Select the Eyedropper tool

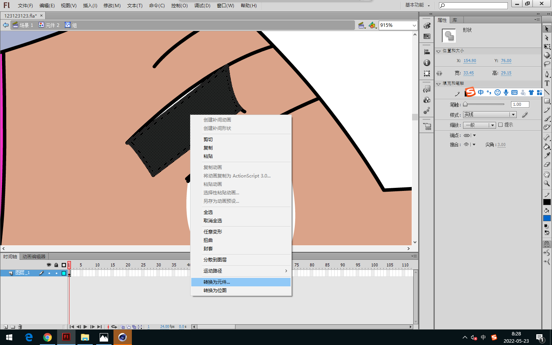pyautogui.click(x=547, y=155)
